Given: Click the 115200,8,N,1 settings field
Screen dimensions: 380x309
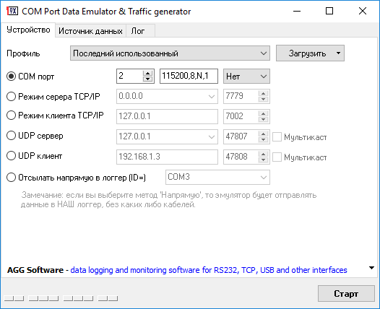Looking at the screenshot, I should [189, 77].
